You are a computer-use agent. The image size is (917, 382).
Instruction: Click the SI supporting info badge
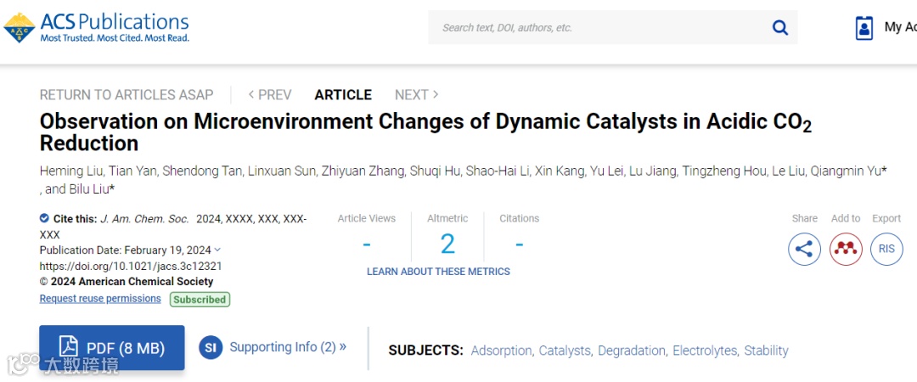[x=211, y=347]
